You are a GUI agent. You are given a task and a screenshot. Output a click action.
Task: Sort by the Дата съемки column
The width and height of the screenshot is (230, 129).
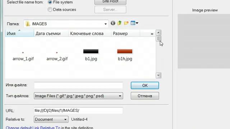[51, 33]
